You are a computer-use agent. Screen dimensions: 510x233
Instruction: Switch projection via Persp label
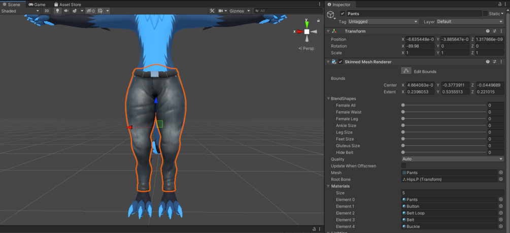click(x=306, y=48)
